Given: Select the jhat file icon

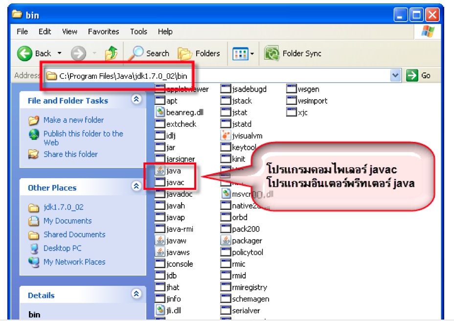Looking at the screenshot, I should (160, 287).
